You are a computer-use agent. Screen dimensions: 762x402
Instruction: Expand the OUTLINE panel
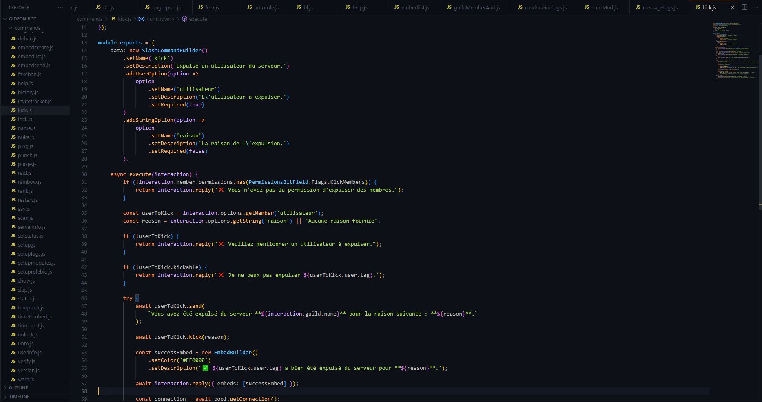(18, 388)
